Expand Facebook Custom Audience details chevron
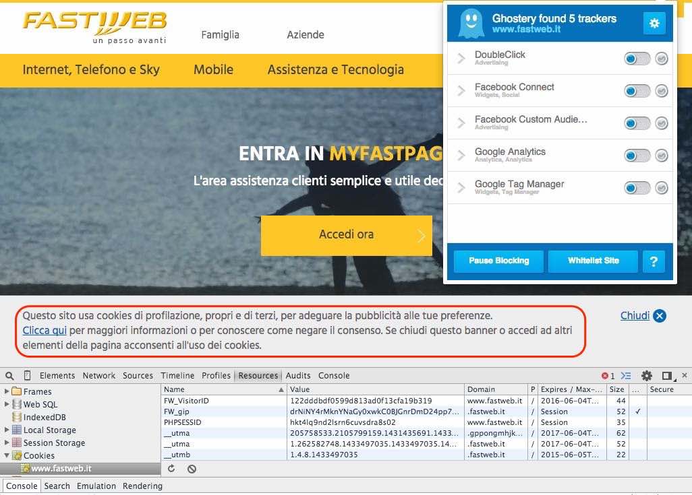 tap(461, 123)
